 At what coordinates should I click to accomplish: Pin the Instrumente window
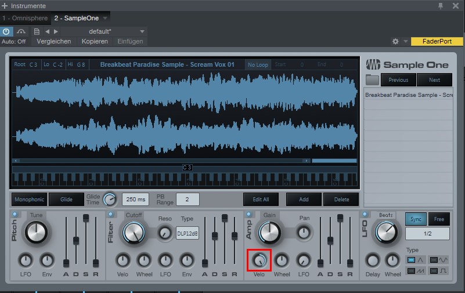pyautogui.click(x=441, y=6)
